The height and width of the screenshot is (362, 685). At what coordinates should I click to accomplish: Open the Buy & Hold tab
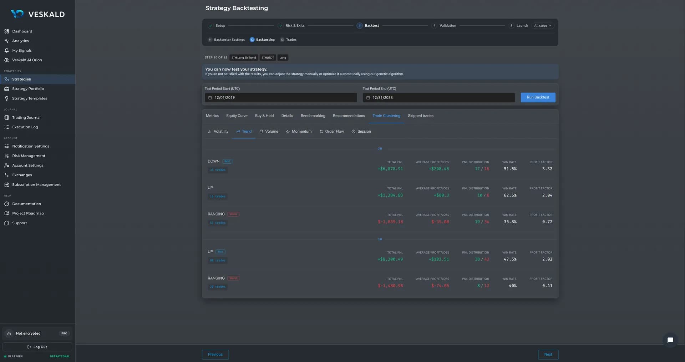coord(264,116)
